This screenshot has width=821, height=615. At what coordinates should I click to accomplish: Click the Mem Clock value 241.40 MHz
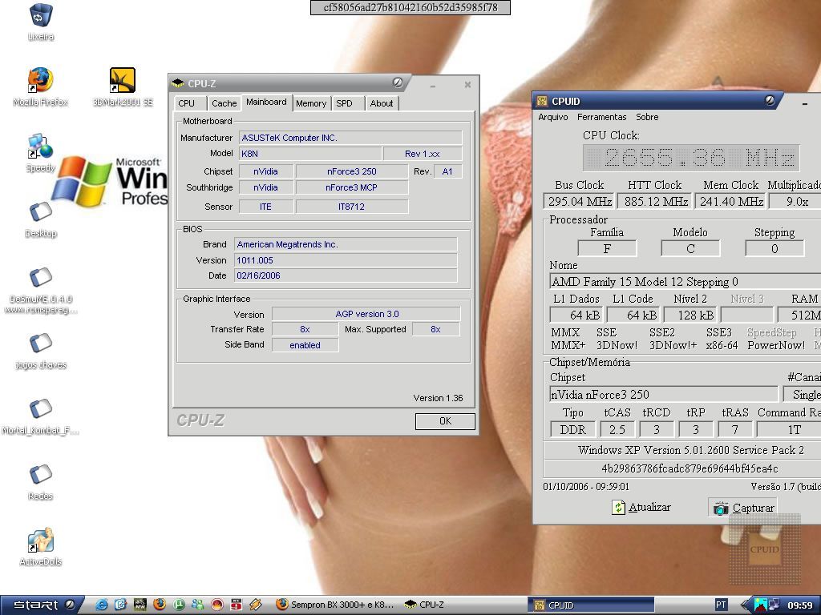731,201
